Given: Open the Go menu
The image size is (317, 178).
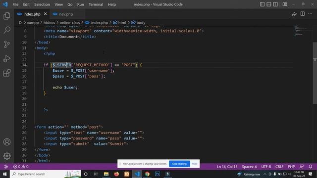Looking at the screenshot, I should tap(70, 4).
